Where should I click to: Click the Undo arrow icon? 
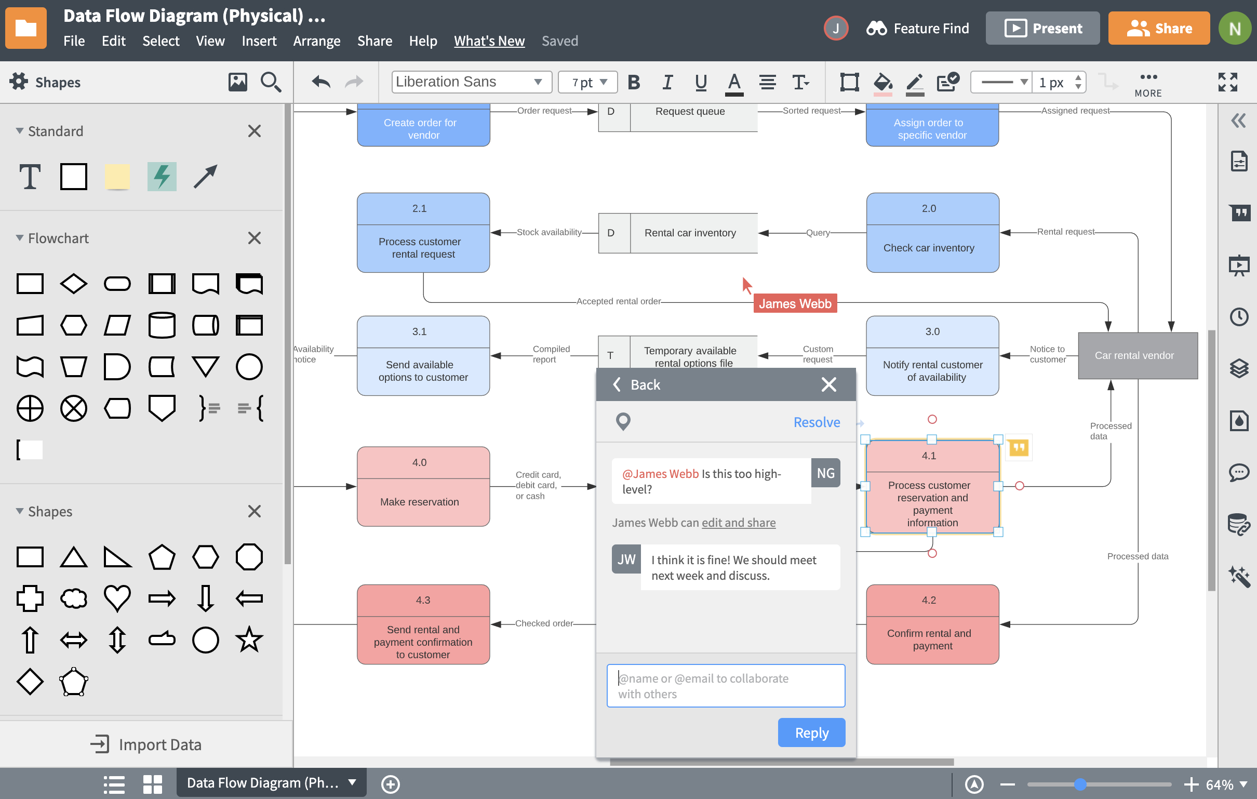320,83
